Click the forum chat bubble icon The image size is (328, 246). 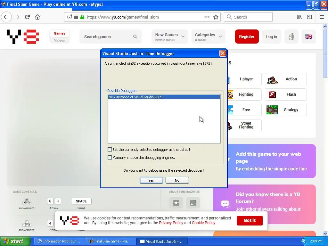(x=225, y=203)
